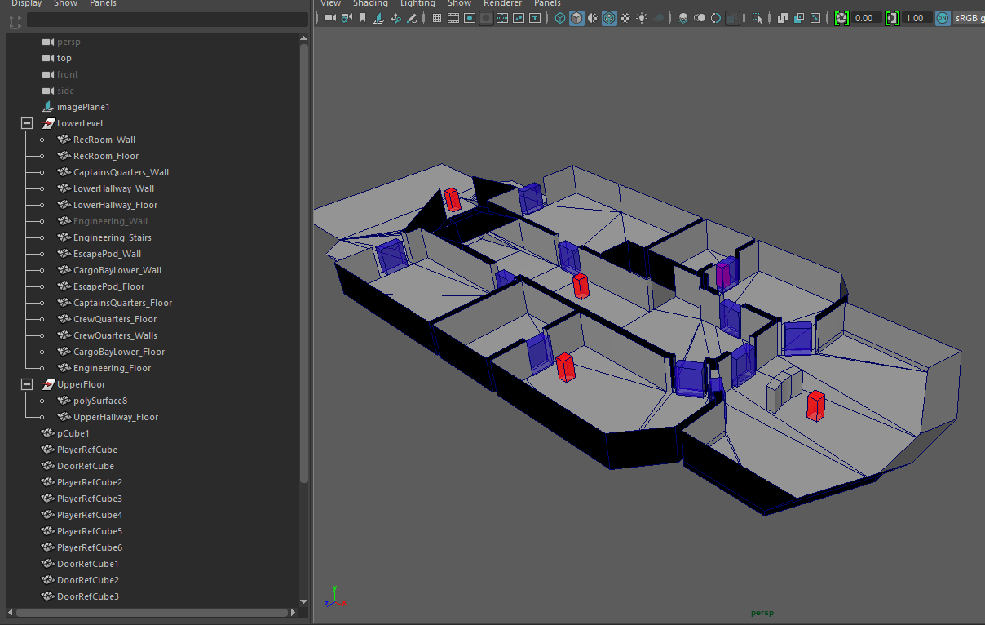The height and width of the screenshot is (625, 985).
Task: Toggle the X-Ray icon
Action: pos(783,18)
